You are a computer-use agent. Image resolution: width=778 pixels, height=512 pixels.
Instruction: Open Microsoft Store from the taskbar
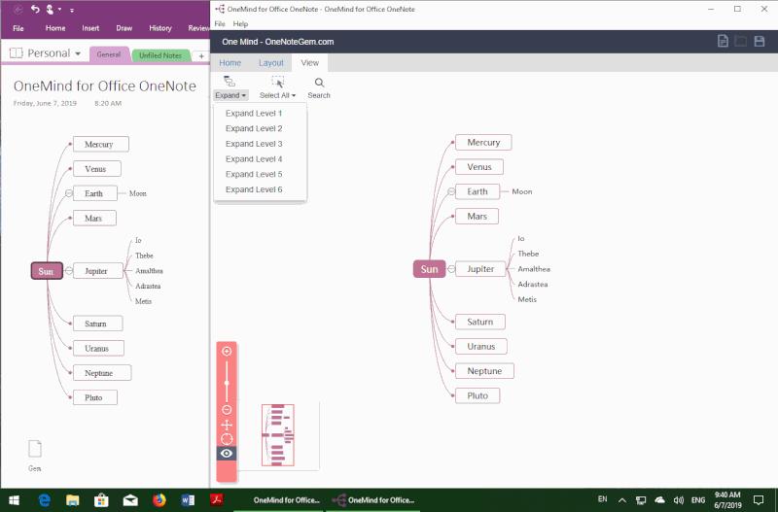click(101, 500)
